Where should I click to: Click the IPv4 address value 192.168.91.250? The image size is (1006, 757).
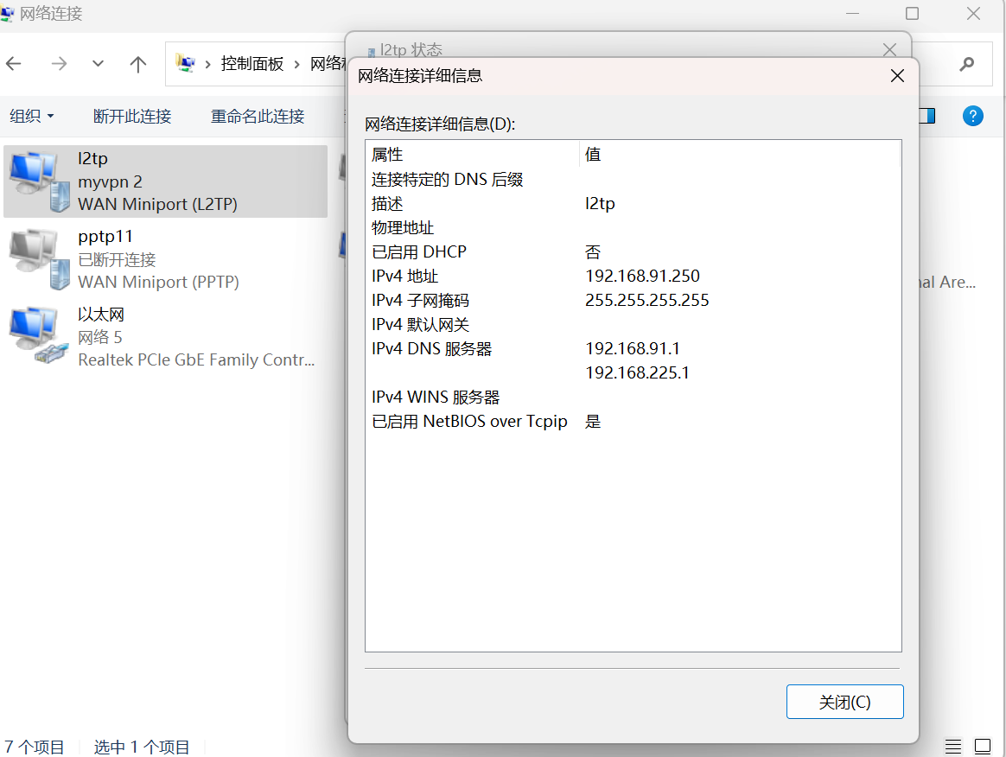click(642, 276)
